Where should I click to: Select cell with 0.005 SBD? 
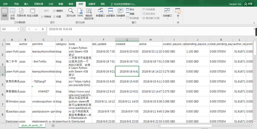click(x=174, y=81)
